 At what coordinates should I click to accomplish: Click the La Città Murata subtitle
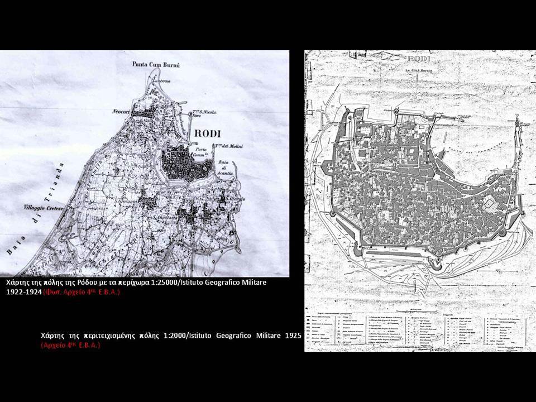pyautogui.click(x=418, y=70)
